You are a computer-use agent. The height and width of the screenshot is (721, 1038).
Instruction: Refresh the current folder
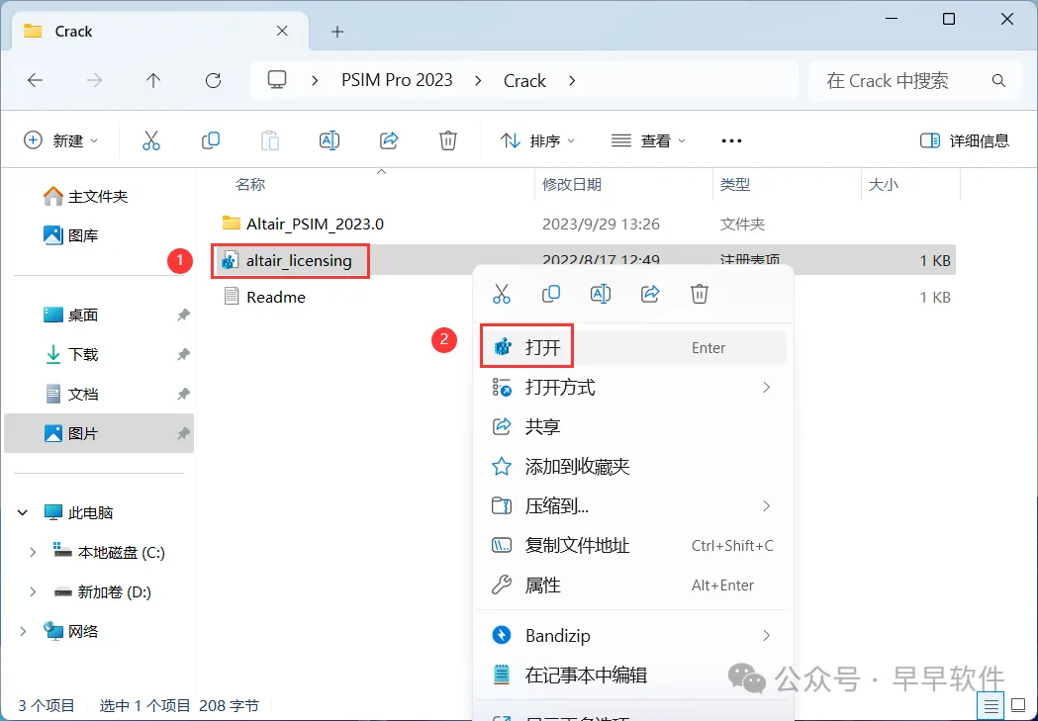pyautogui.click(x=213, y=81)
